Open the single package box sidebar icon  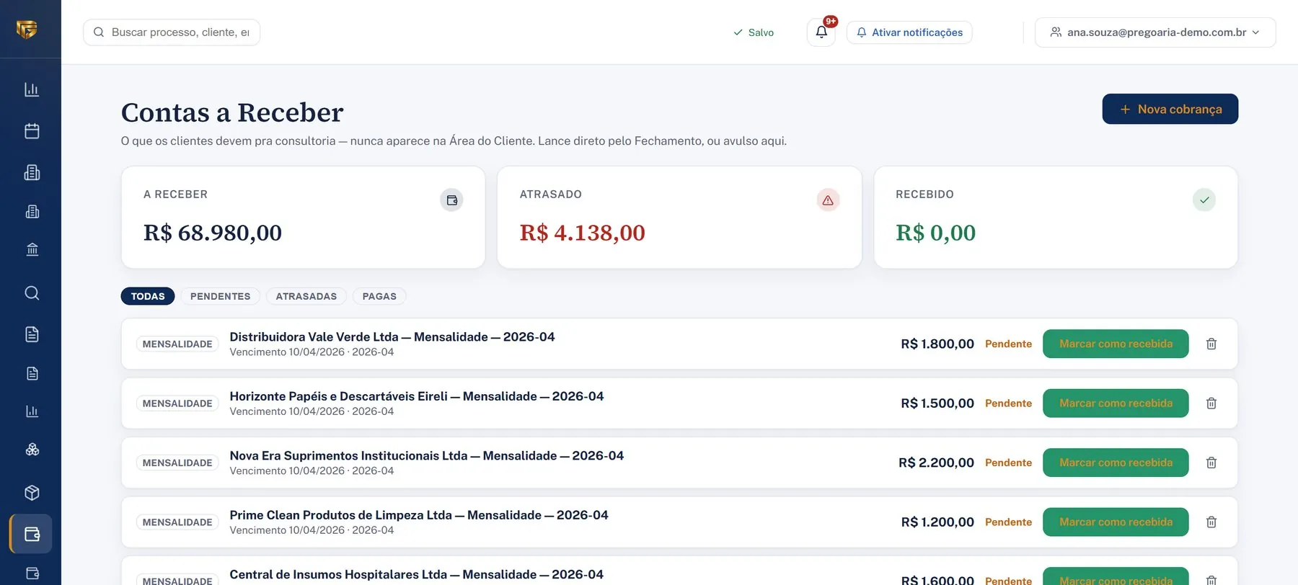pyautogui.click(x=32, y=493)
